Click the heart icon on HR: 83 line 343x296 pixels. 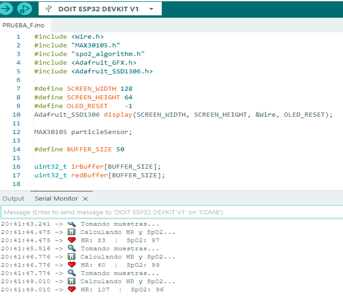(72, 240)
